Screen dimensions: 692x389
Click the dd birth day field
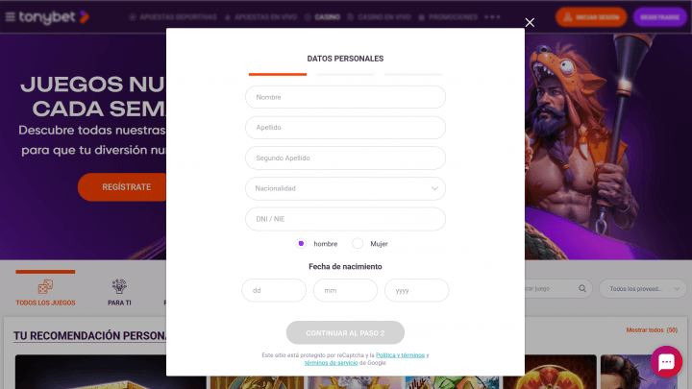[x=274, y=290]
